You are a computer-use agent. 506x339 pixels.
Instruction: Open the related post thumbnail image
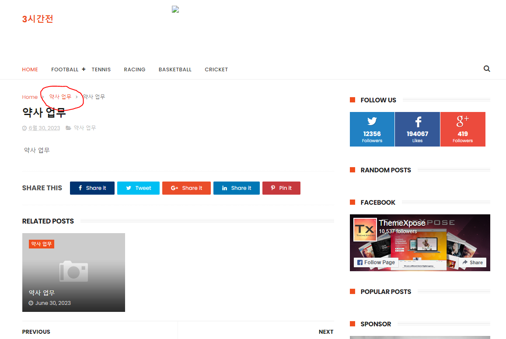click(73, 273)
